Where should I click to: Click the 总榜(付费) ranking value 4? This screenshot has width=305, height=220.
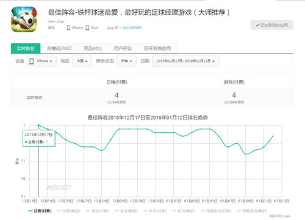coord(117,95)
